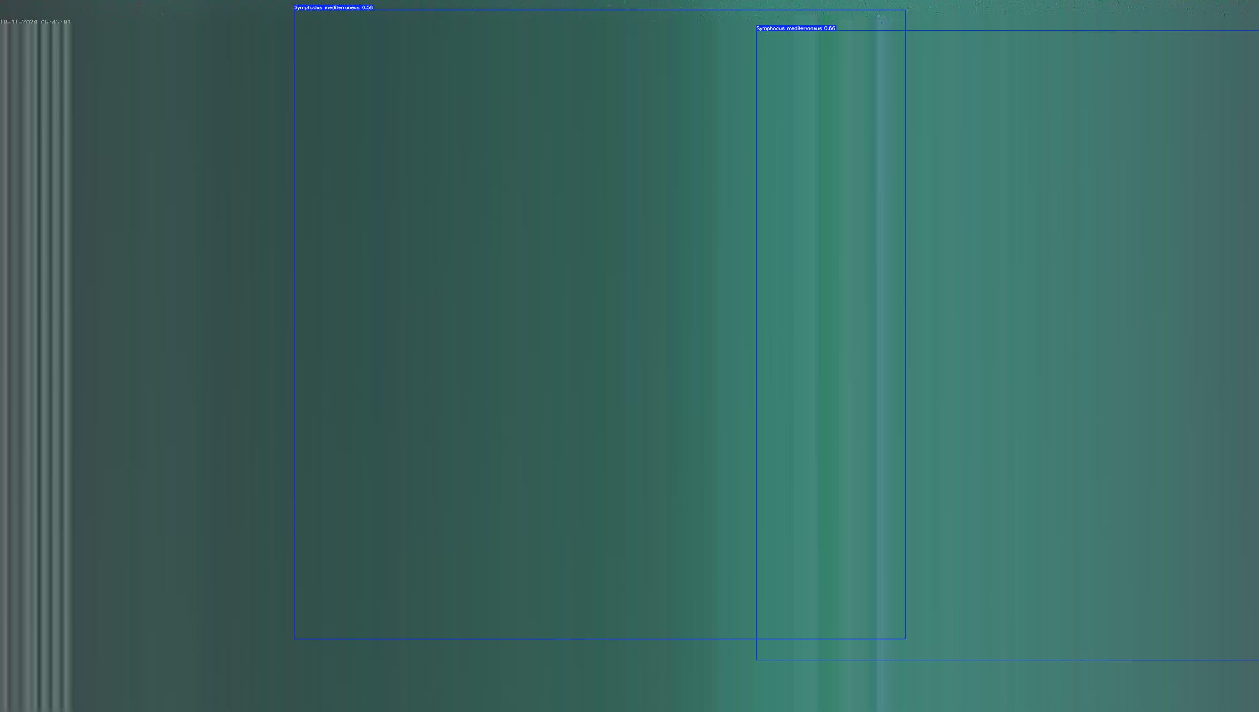
Task: Click the 18-11-2024 06:47:01 timestamp overlay
Action: pos(35,22)
